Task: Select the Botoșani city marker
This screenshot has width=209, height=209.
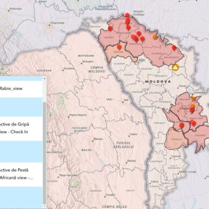Action: pyautogui.click(x=82, y=63)
